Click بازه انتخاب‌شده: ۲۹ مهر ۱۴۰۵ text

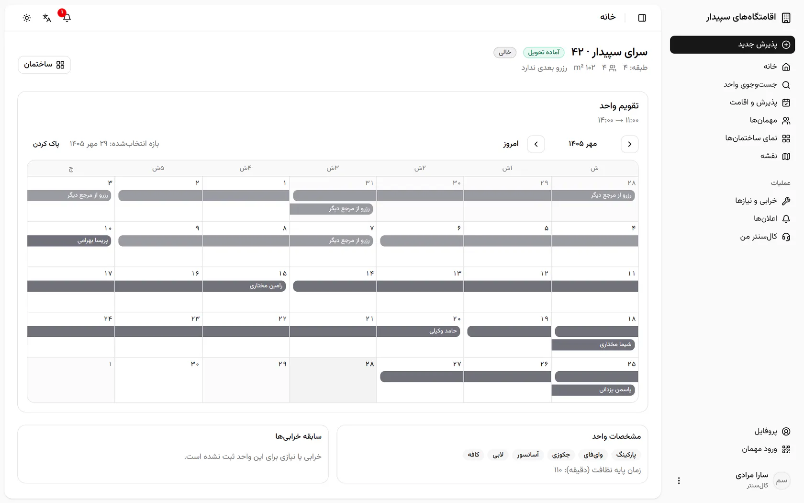[x=114, y=144]
